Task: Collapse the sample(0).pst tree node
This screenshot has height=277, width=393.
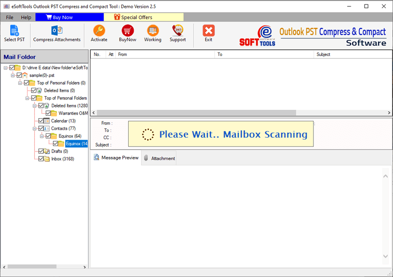Action: (13, 76)
